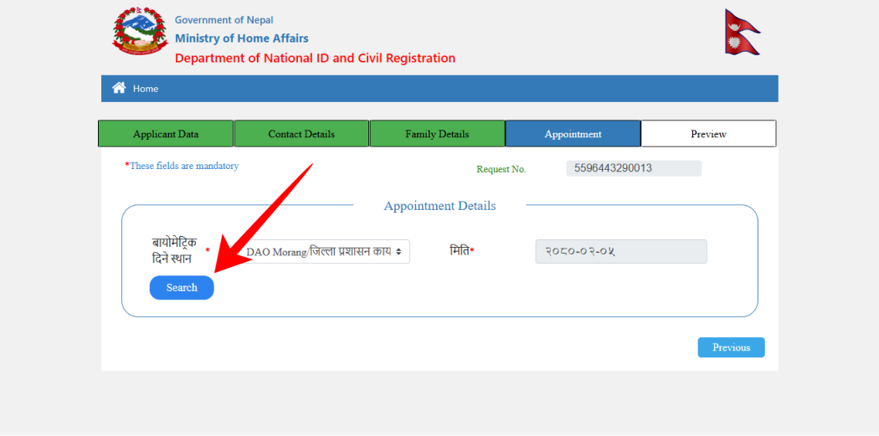Click the 'Department of National ID and Civil Registration' heading
This screenshot has height=436, width=879.
click(315, 58)
